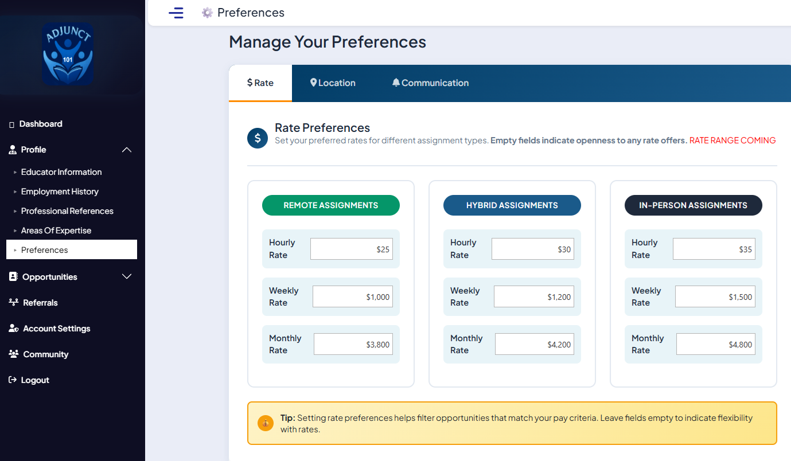
Task: Open Educator Information in sidebar
Action: pos(61,172)
